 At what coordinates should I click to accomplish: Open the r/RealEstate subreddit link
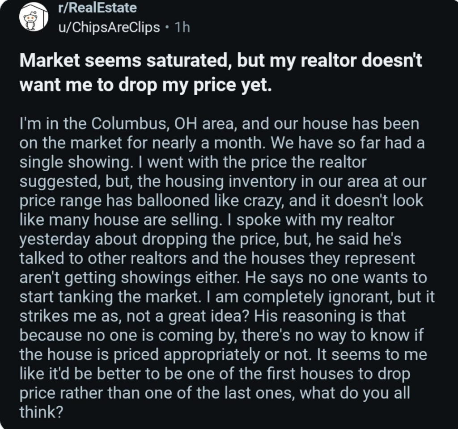97,8
